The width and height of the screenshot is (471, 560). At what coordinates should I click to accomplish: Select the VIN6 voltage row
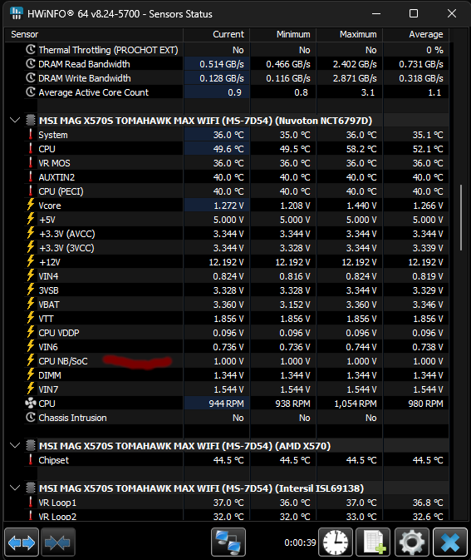tap(237, 347)
